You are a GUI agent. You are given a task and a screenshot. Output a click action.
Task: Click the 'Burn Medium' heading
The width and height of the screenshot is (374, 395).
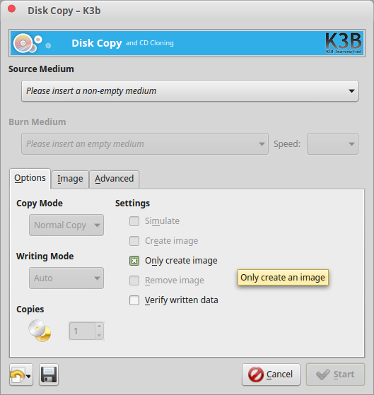click(x=37, y=122)
